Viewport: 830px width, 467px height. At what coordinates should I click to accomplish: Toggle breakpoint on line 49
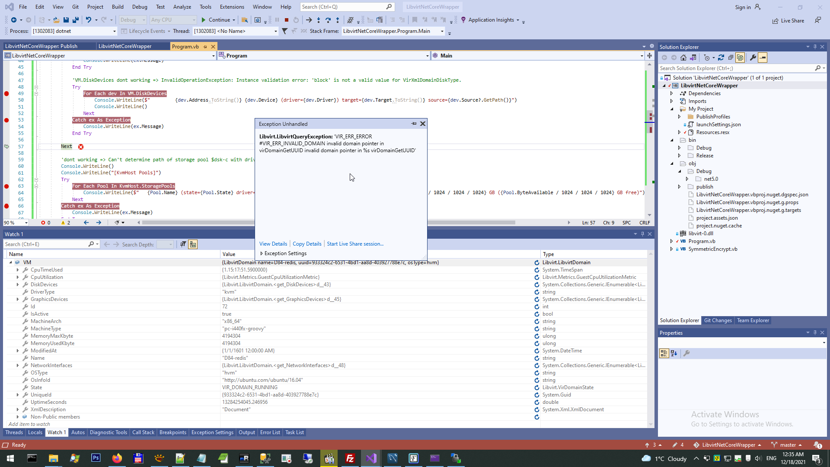[6, 93]
